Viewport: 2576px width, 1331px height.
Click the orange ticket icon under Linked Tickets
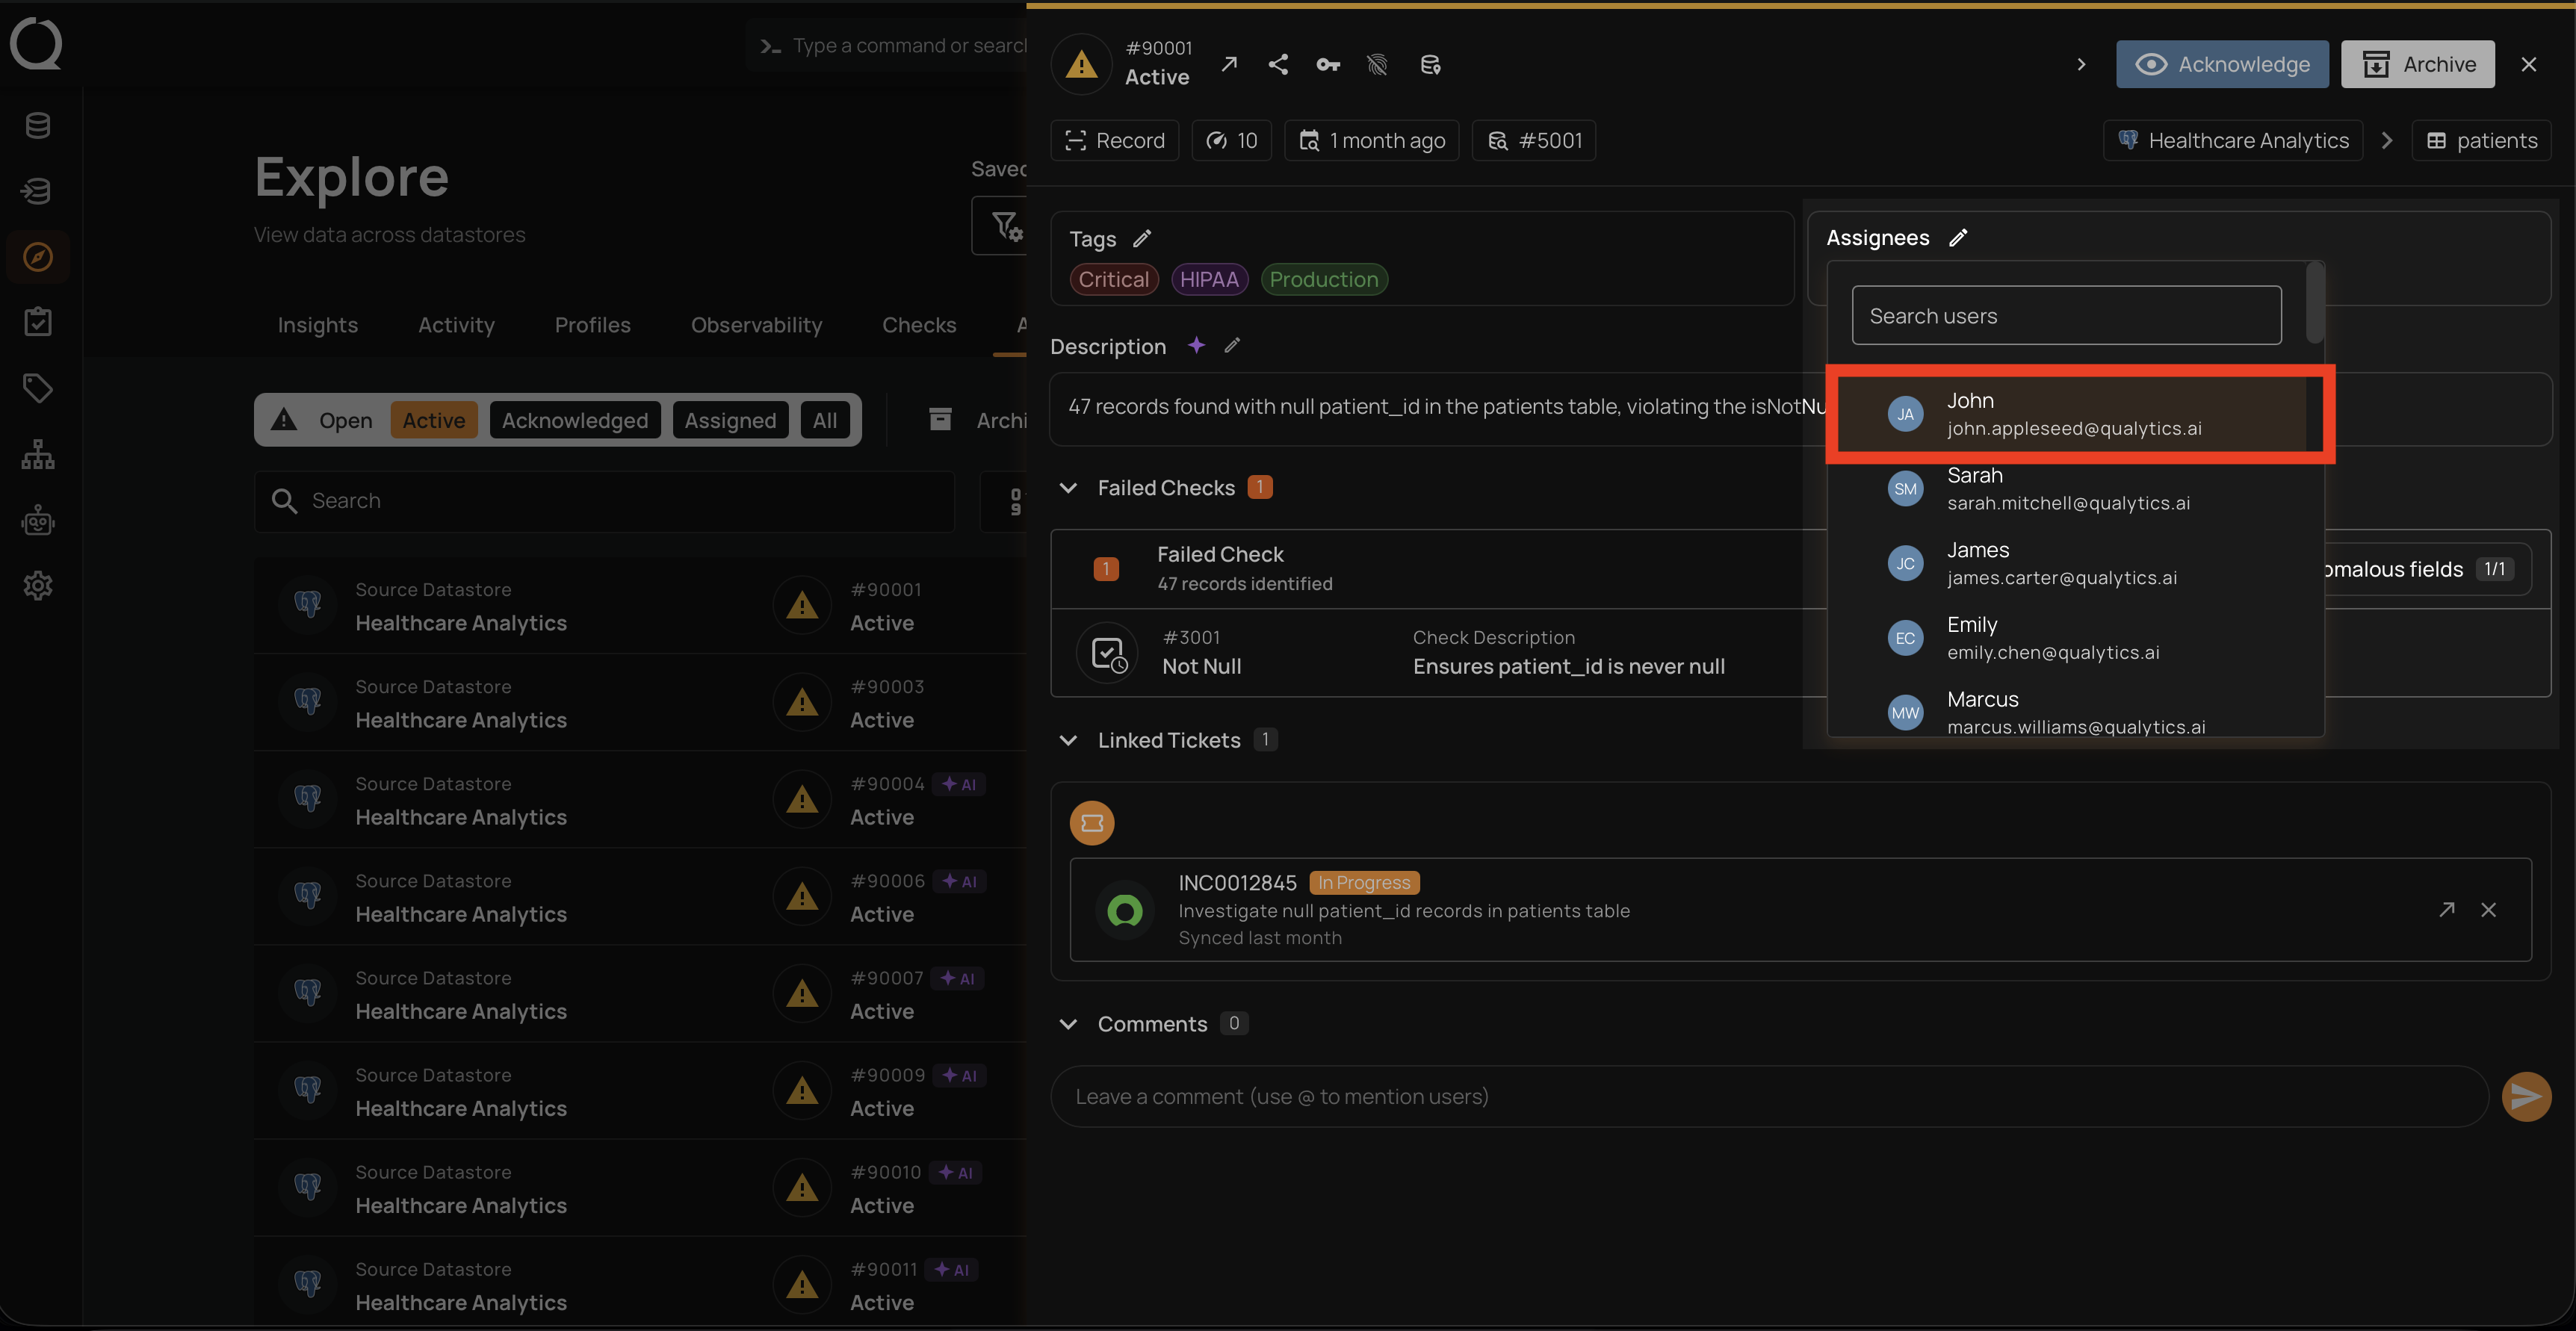(1092, 823)
